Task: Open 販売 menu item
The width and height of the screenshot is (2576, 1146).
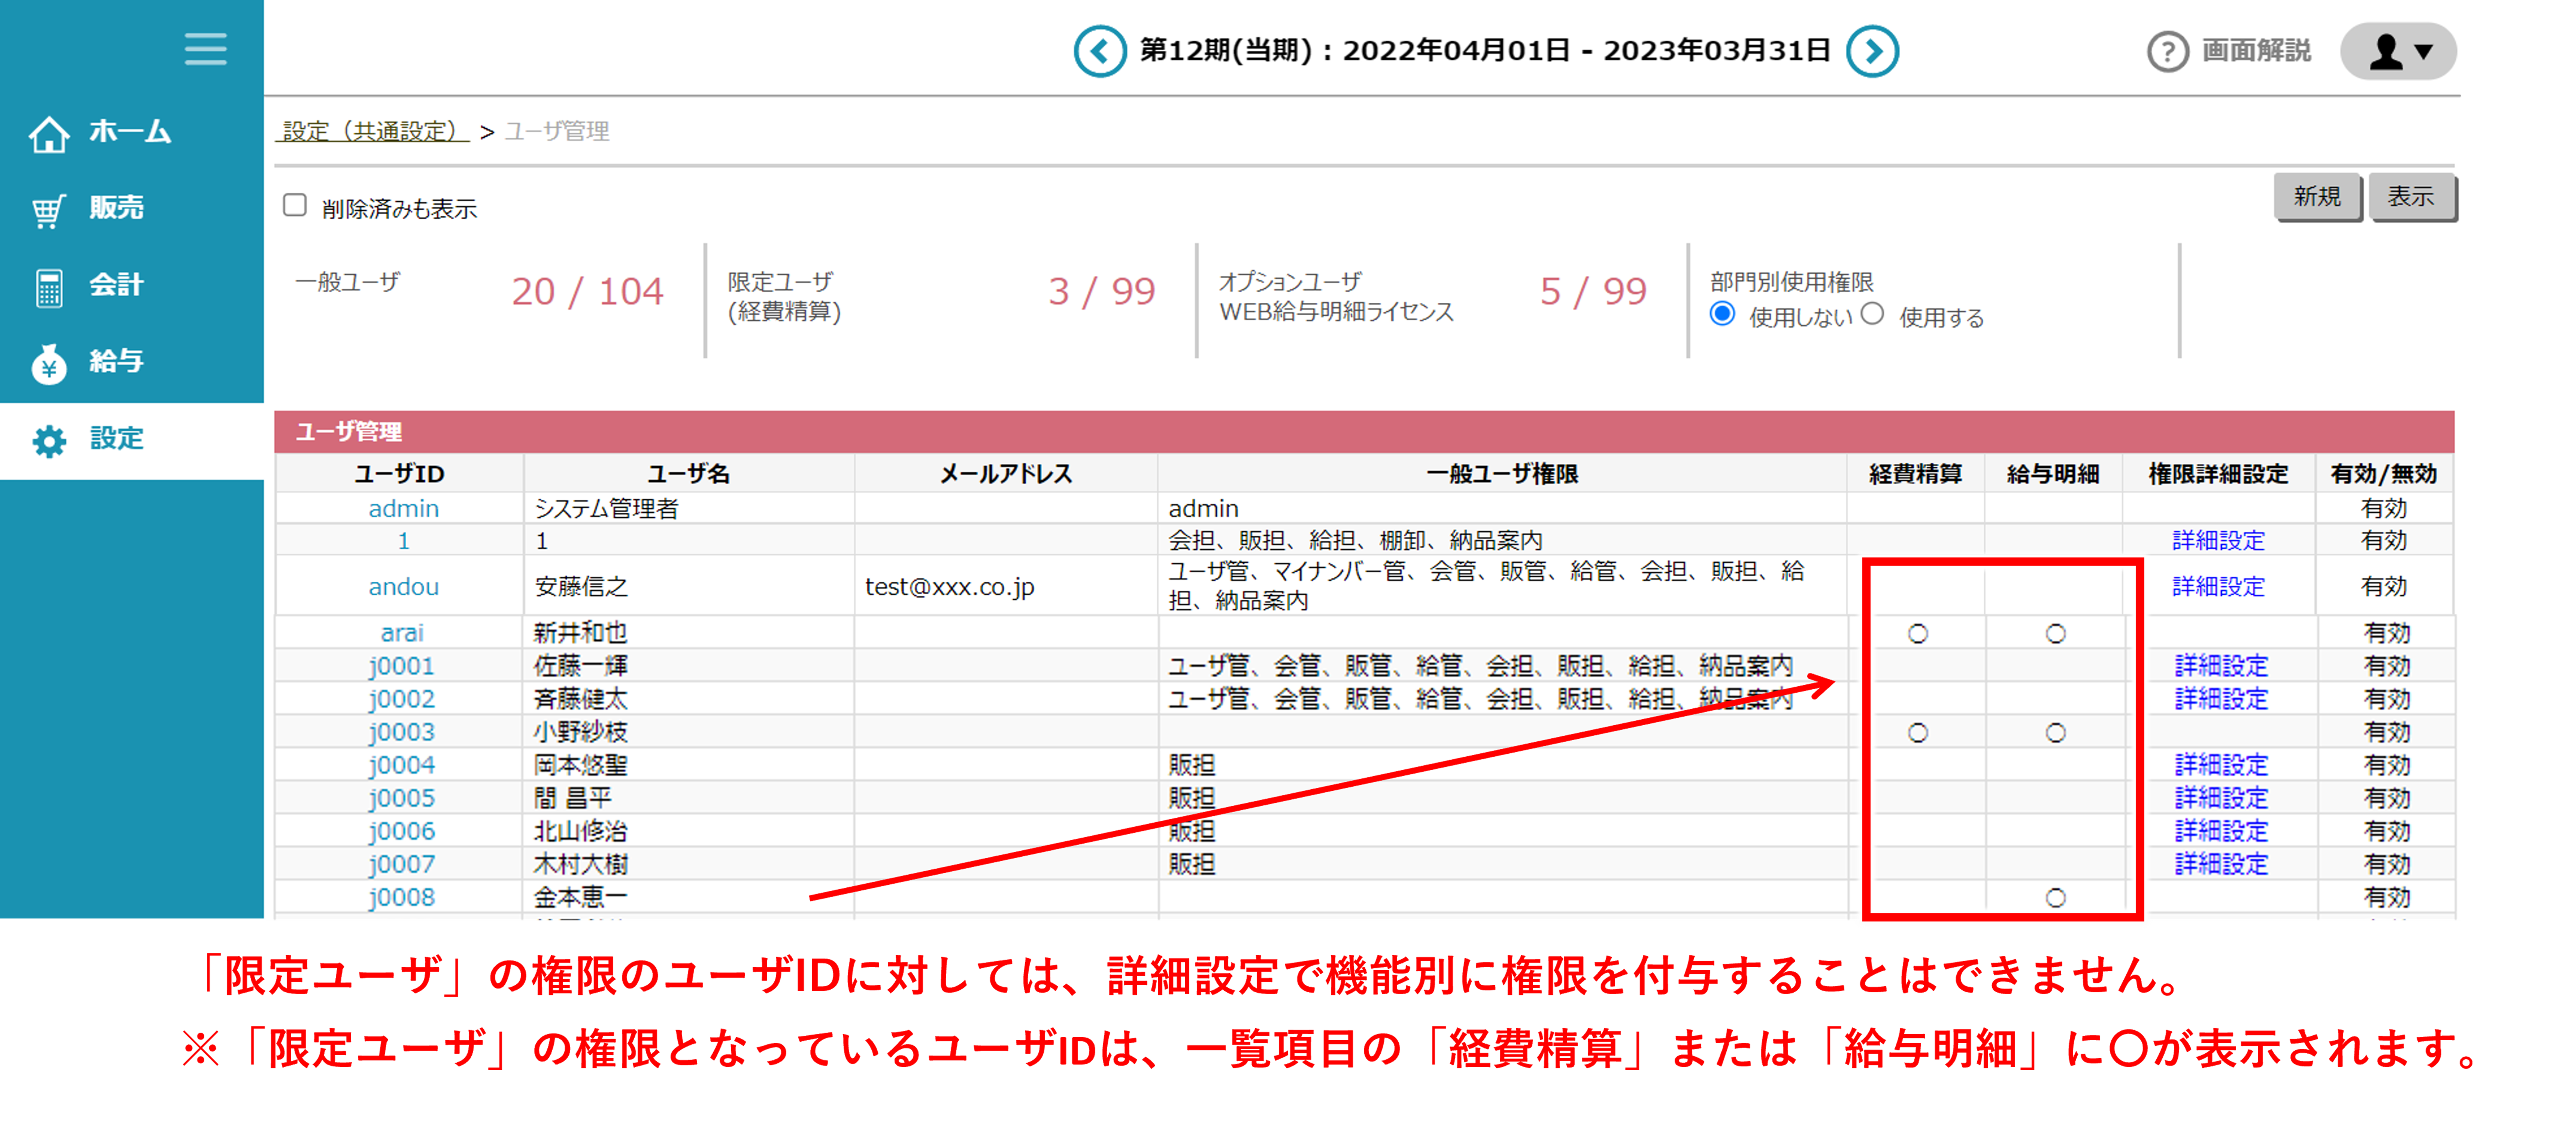Action: click(x=117, y=208)
